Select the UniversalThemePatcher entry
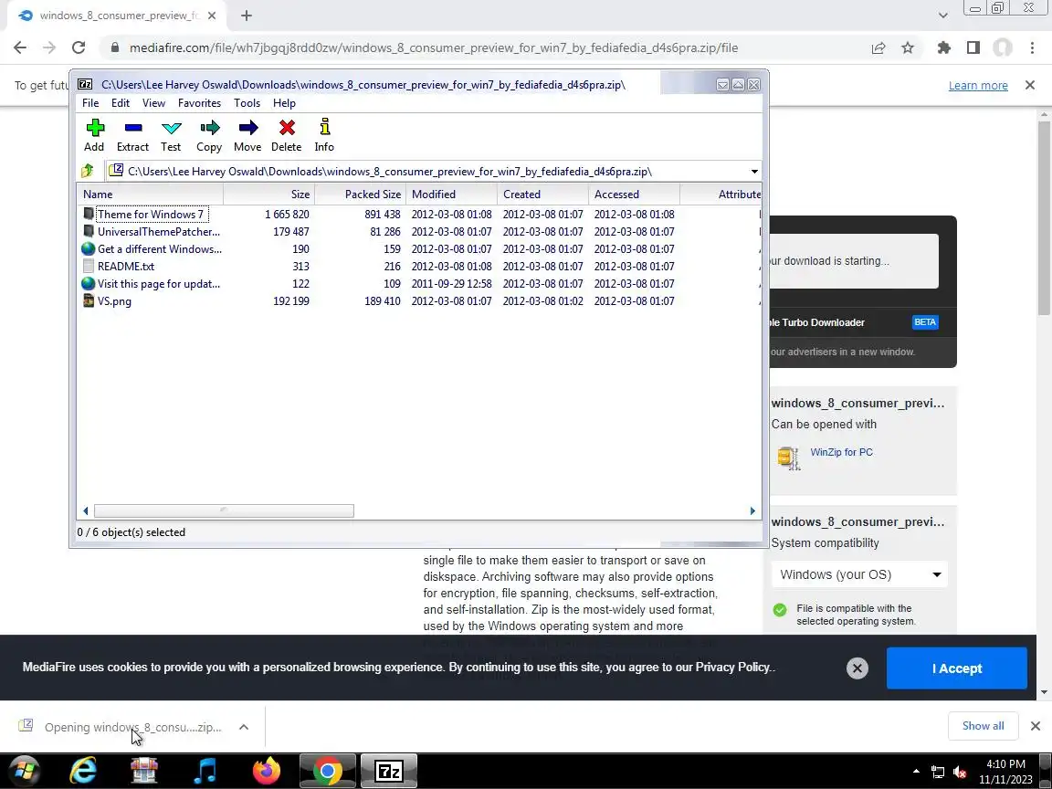The width and height of the screenshot is (1052, 789). tap(152, 231)
